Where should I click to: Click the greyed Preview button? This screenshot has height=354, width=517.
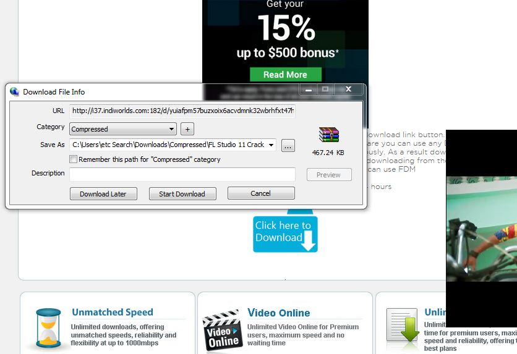pos(328,175)
